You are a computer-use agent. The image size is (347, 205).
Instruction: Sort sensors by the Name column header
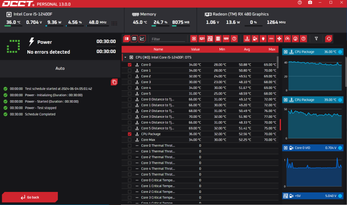(158, 49)
